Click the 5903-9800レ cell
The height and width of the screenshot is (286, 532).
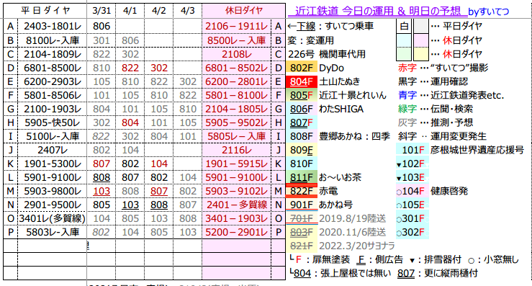(53, 191)
